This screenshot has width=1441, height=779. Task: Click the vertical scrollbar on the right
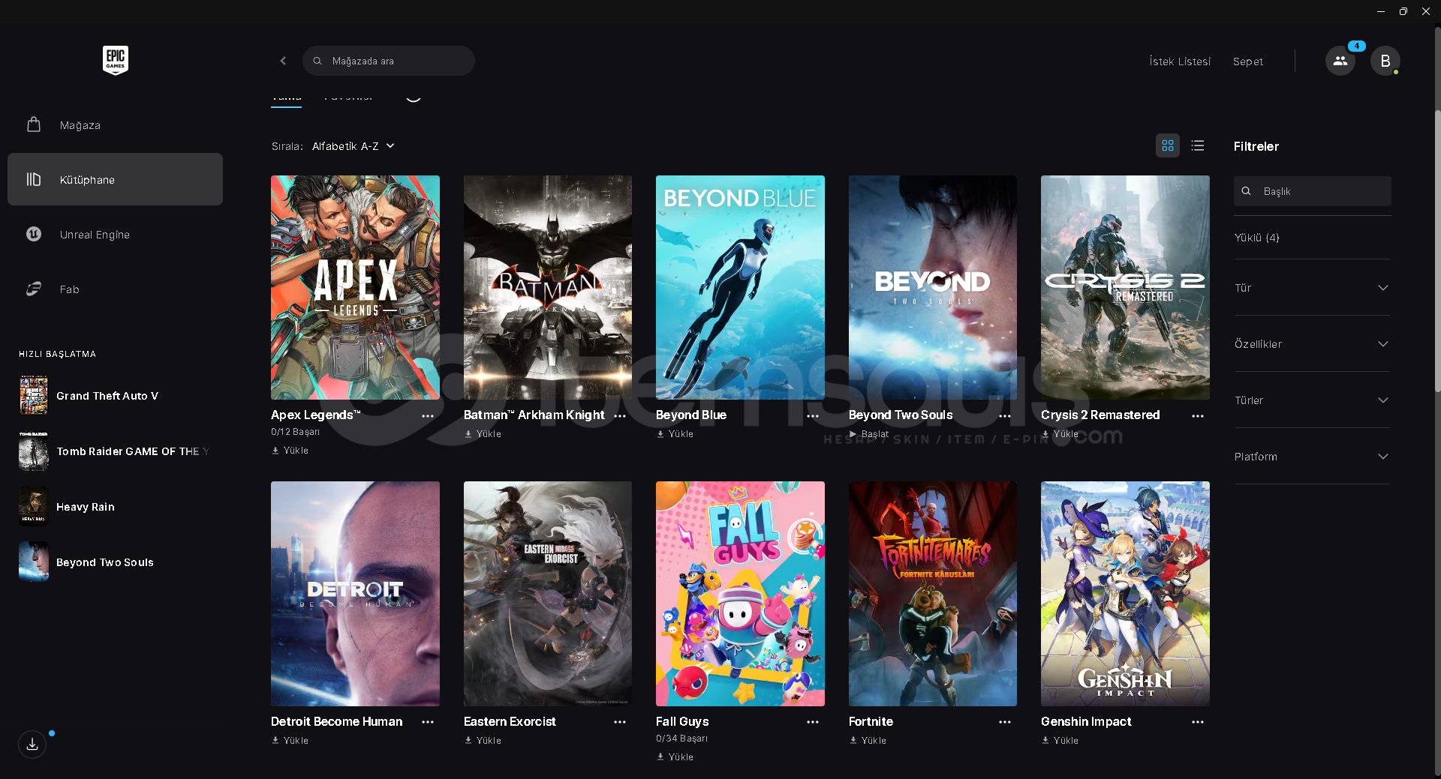click(1437, 251)
